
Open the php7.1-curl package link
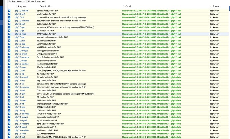point(20,91)
